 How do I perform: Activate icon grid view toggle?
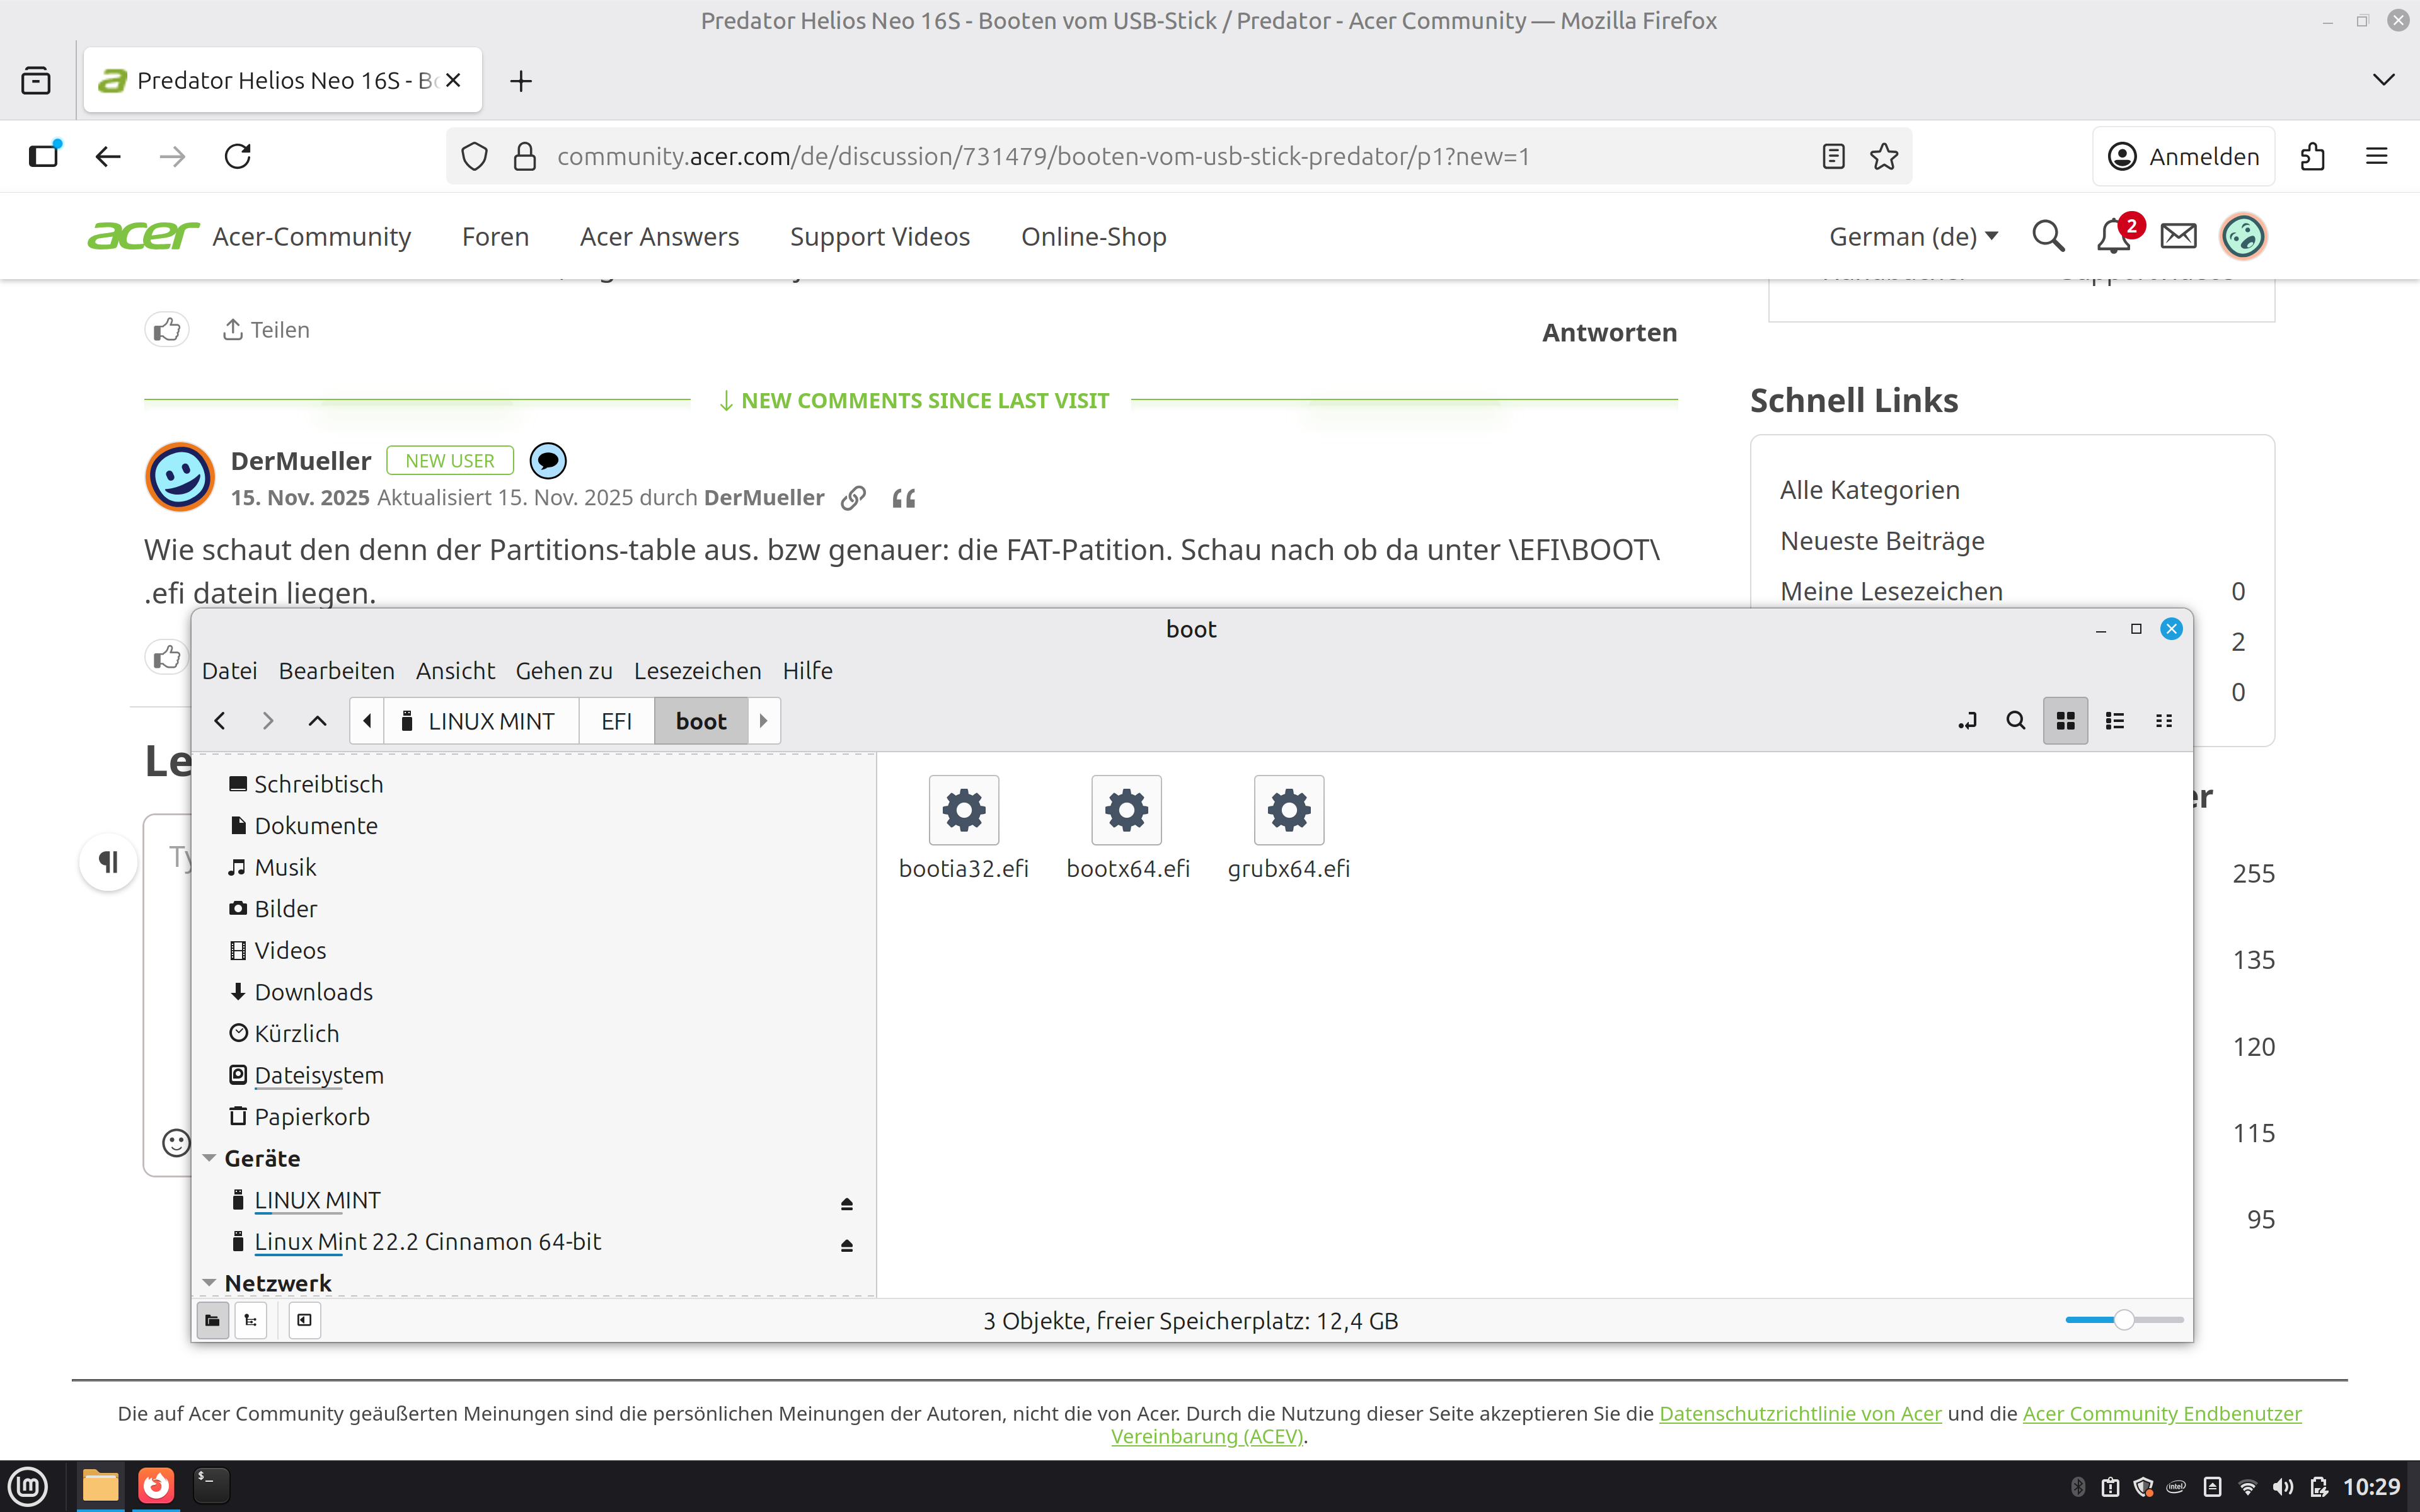[x=2065, y=721]
